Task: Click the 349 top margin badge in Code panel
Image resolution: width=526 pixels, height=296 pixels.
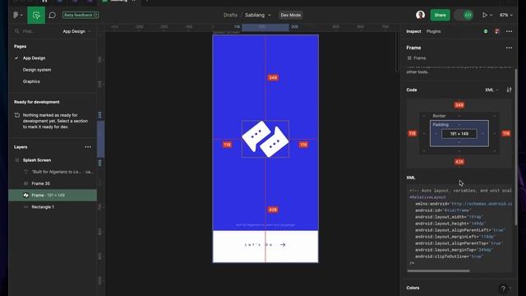Action: tap(459, 105)
